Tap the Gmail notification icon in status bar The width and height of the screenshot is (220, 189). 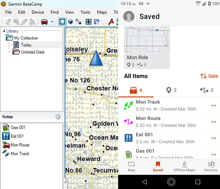[x=141, y=4]
